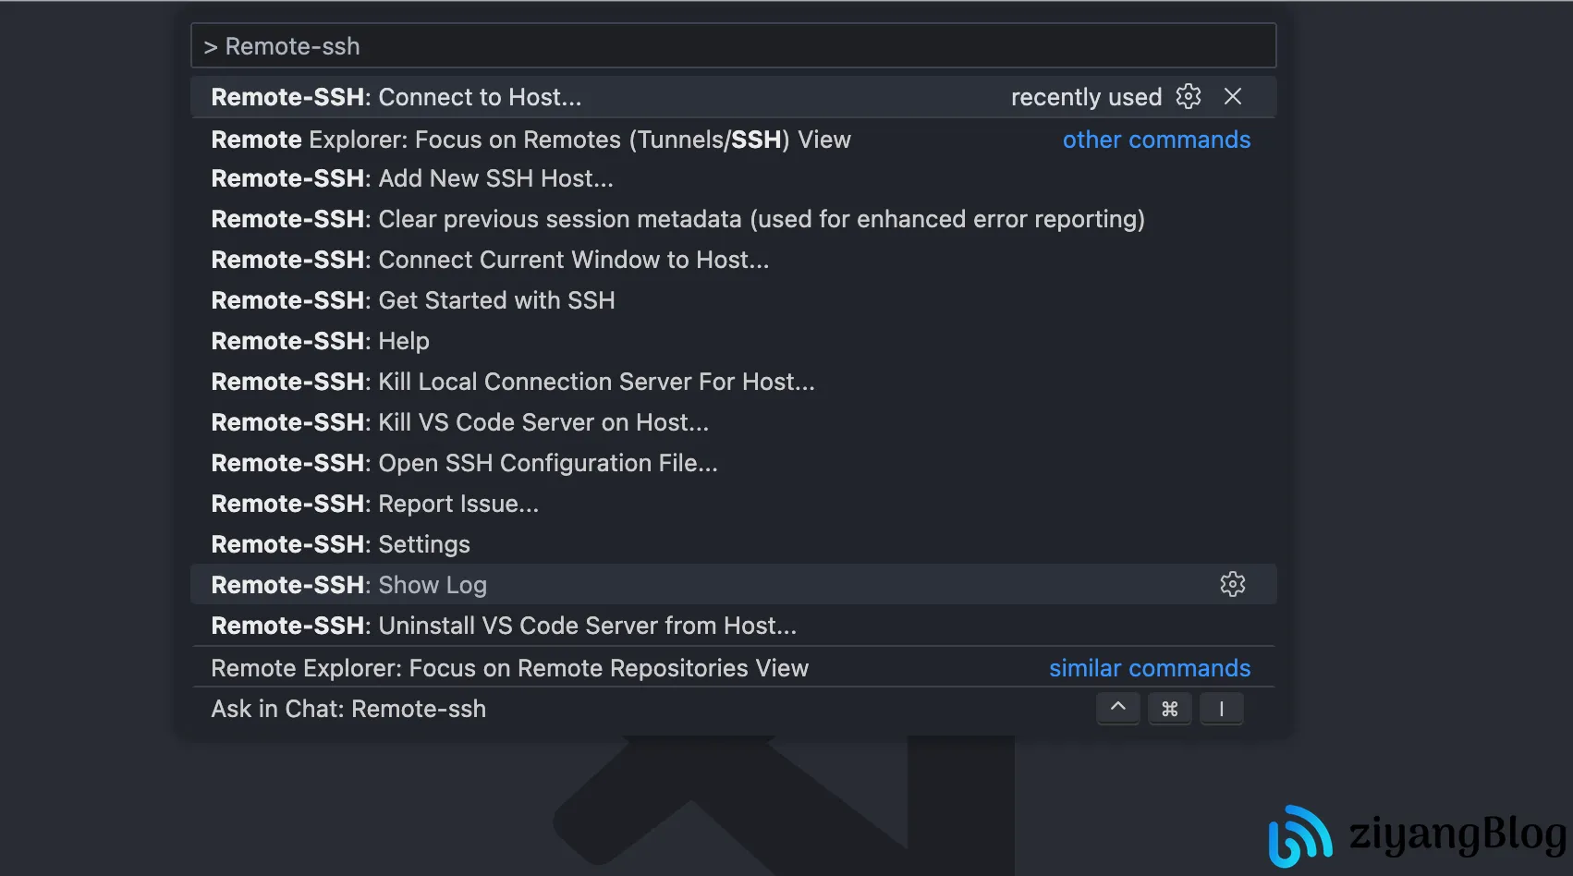Select the Remote-SSH: Help command

(321, 341)
